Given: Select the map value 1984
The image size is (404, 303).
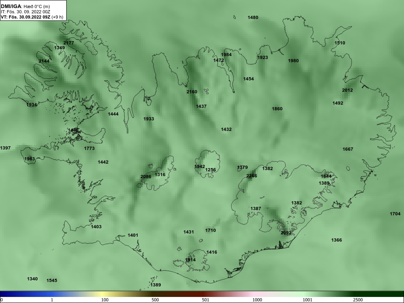Looking at the screenshot, I should (226, 55).
